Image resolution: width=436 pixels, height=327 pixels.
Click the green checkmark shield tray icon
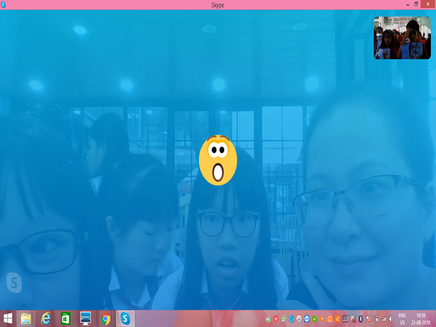click(315, 319)
